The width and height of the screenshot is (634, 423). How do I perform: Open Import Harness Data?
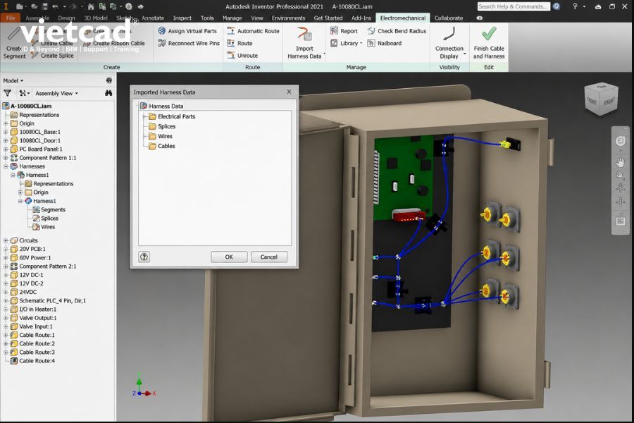click(x=304, y=43)
